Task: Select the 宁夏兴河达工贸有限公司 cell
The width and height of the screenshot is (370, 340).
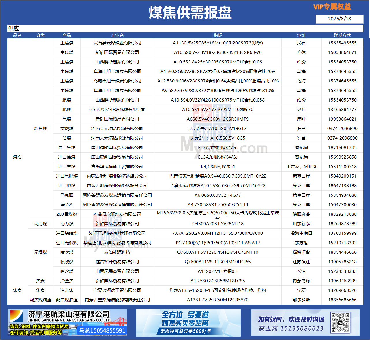Action: (x=117, y=290)
